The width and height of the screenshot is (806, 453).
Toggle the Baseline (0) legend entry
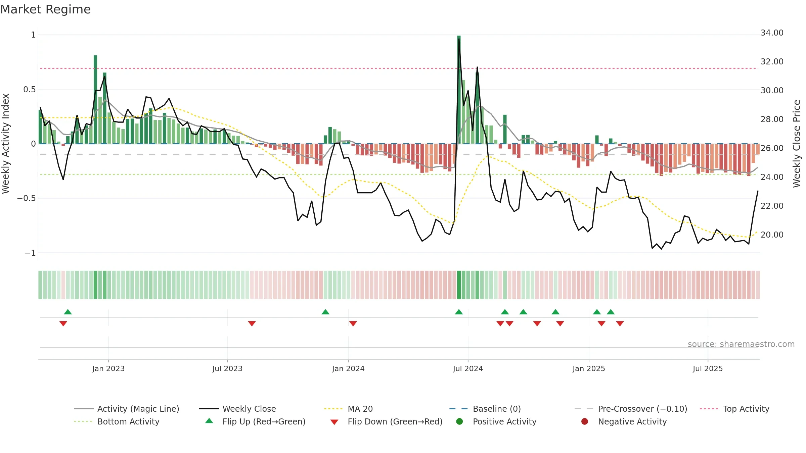(485, 409)
